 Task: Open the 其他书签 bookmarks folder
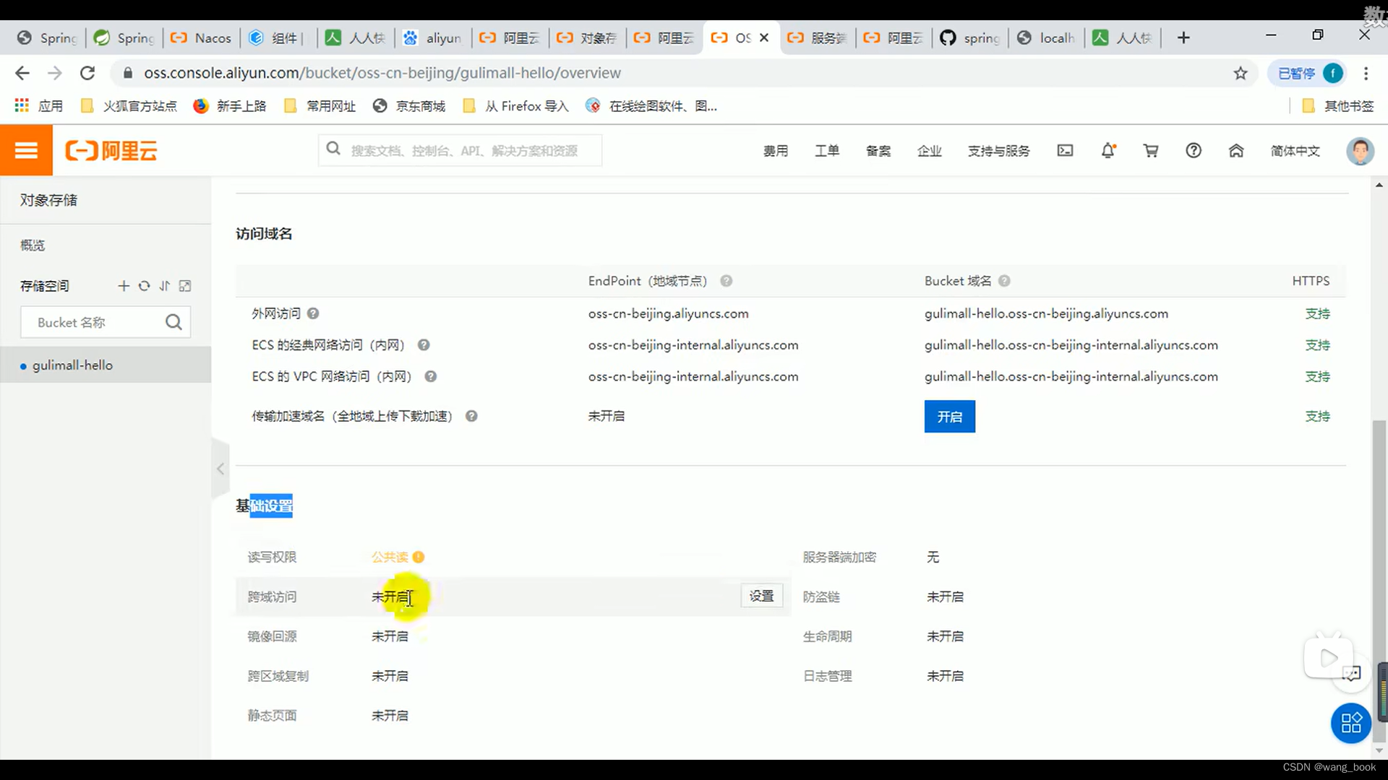point(1337,106)
